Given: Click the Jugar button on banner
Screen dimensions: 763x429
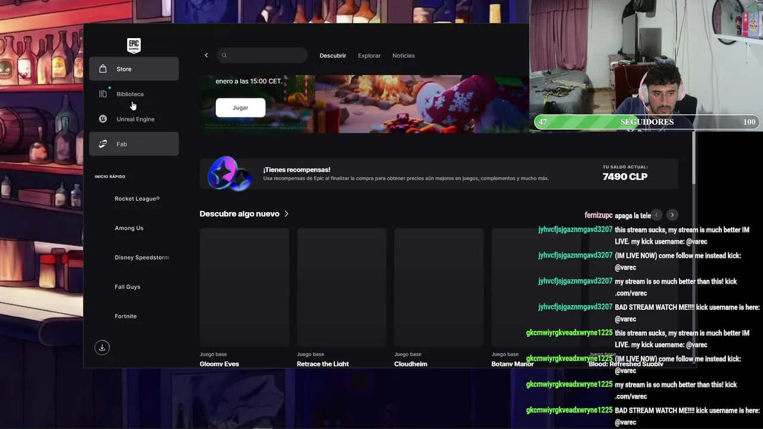Looking at the screenshot, I should point(240,107).
